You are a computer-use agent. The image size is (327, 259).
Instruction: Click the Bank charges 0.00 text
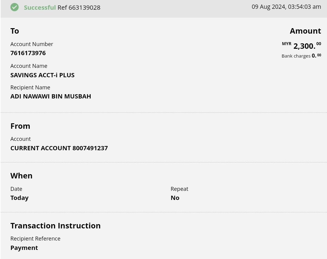(x=301, y=56)
